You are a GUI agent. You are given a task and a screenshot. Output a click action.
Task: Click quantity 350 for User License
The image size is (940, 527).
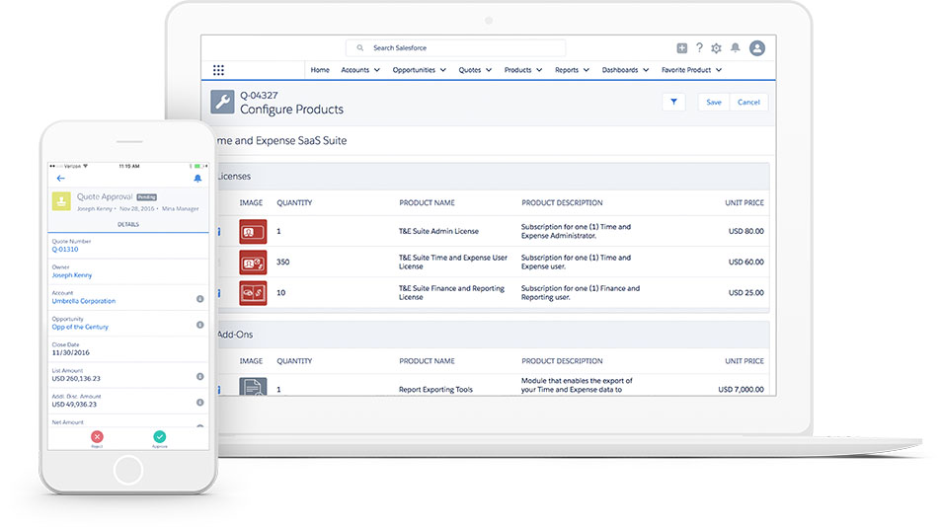283,263
